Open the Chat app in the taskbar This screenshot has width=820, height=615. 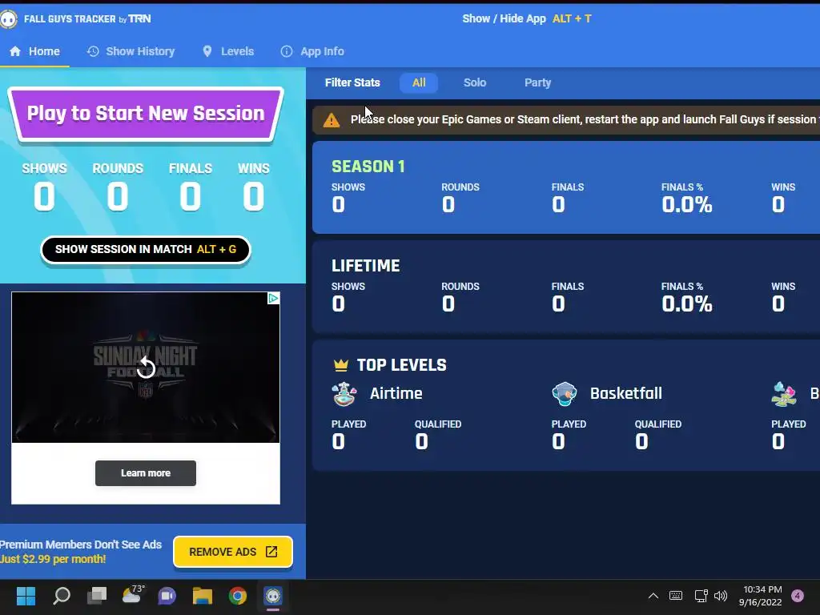tap(167, 596)
